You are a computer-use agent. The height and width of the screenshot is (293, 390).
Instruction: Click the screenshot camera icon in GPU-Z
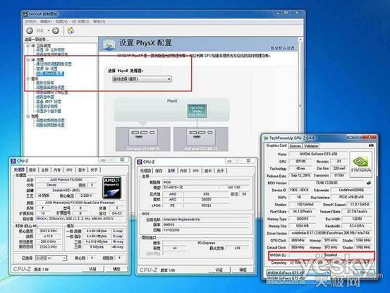tap(371, 145)
